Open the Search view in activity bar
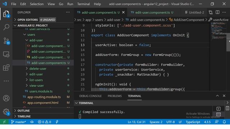230x129 pixels. point(6,27)
